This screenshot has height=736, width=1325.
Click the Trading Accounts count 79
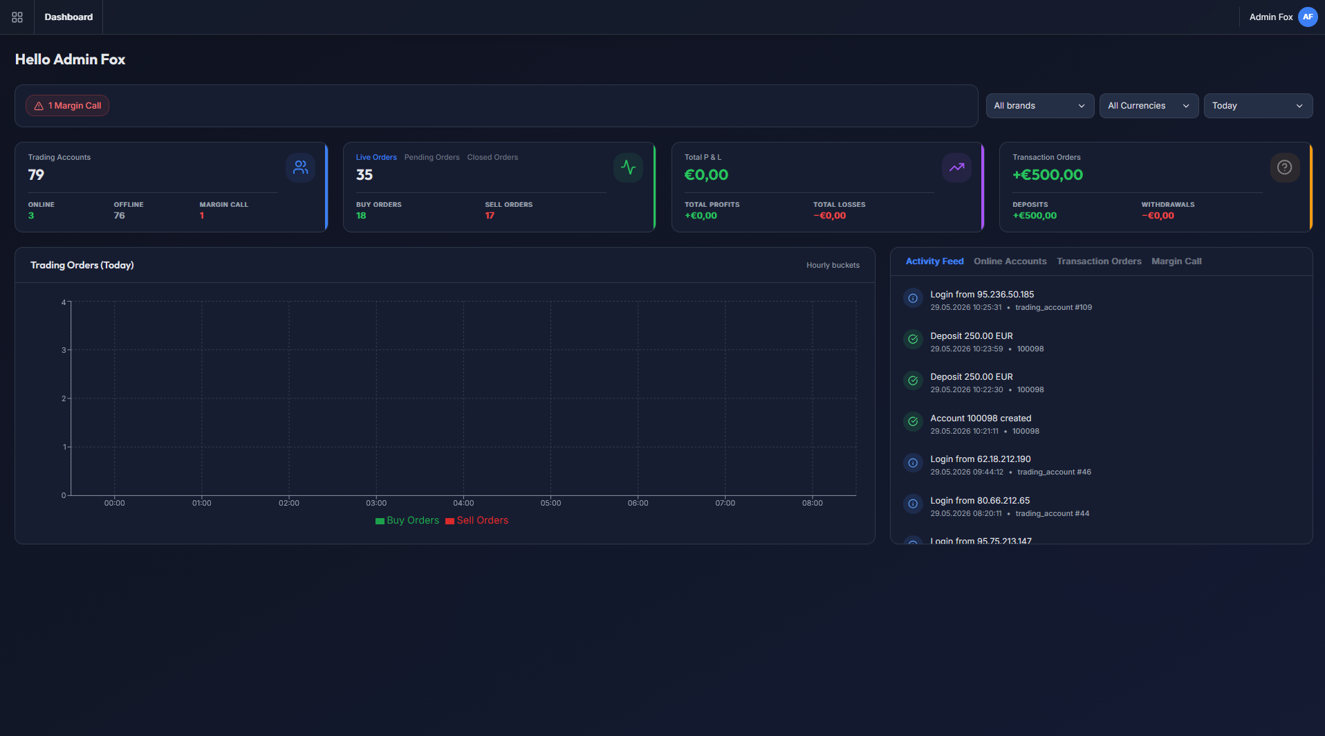pos(36,174)
